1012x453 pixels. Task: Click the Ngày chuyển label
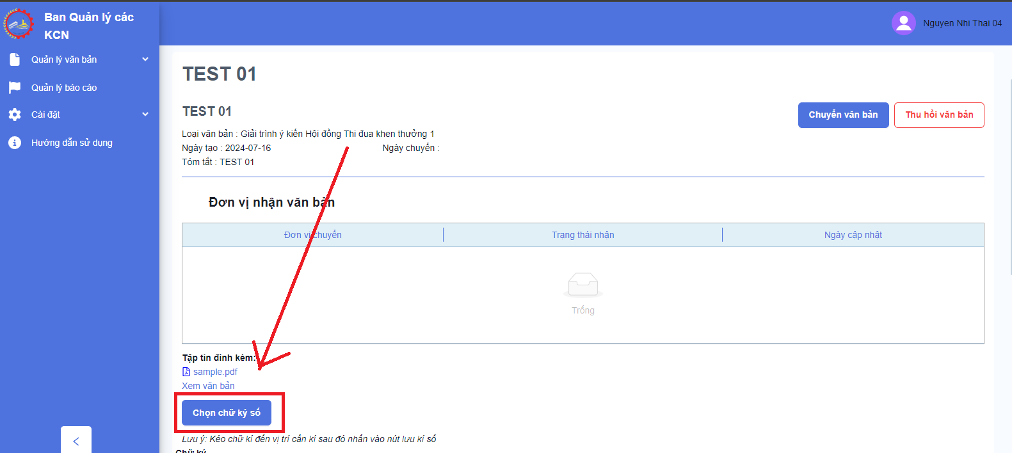pos(411,148)
